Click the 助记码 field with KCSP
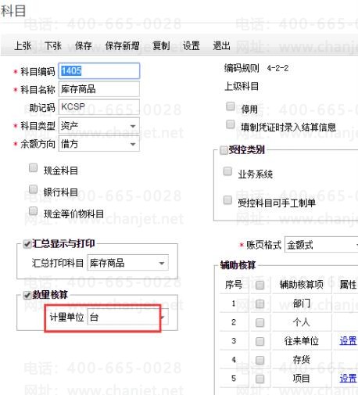Screen dimensions: 358x395 [x=99, y=107]
